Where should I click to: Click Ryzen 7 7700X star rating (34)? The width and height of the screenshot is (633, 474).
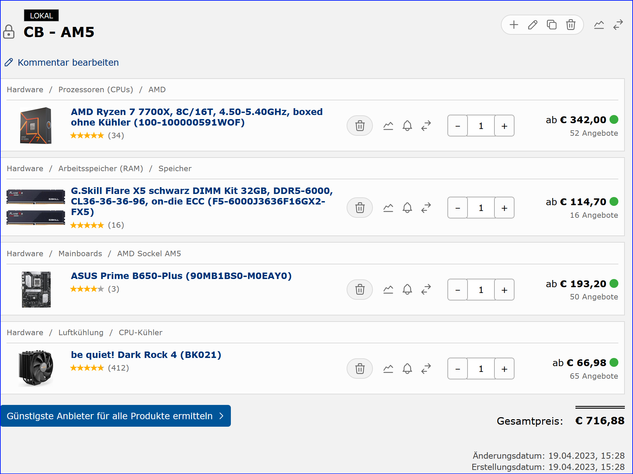97,135
